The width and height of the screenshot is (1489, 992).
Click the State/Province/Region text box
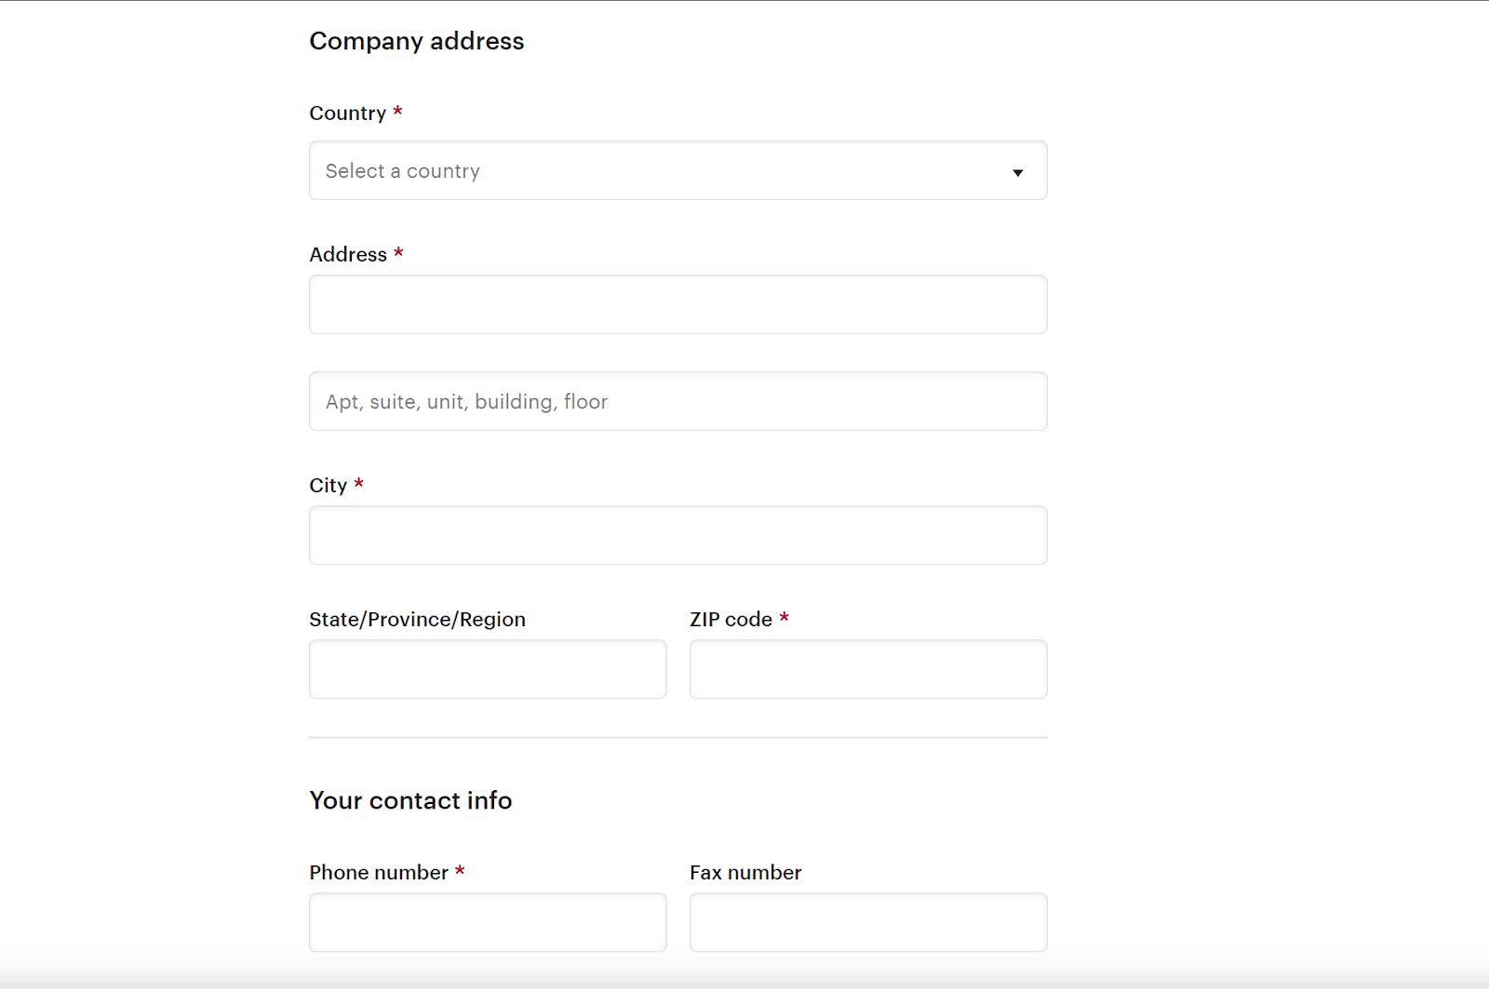(488, 669)
